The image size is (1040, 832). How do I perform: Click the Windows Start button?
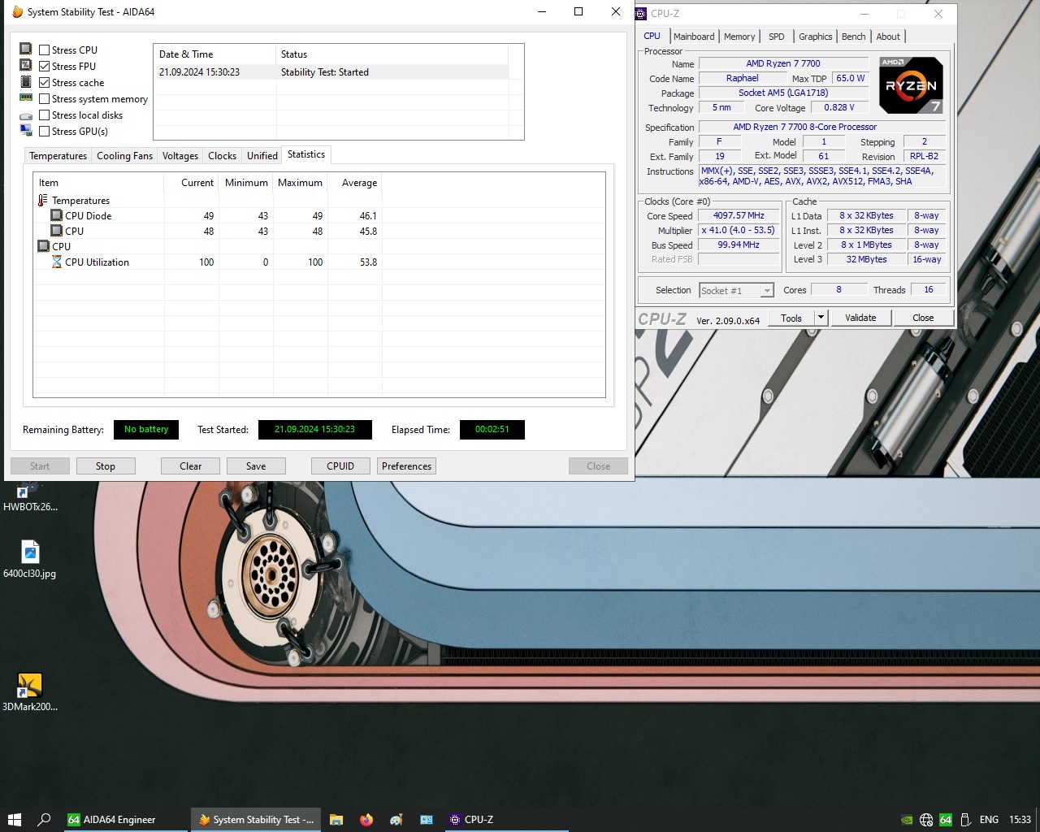(15, 820)
